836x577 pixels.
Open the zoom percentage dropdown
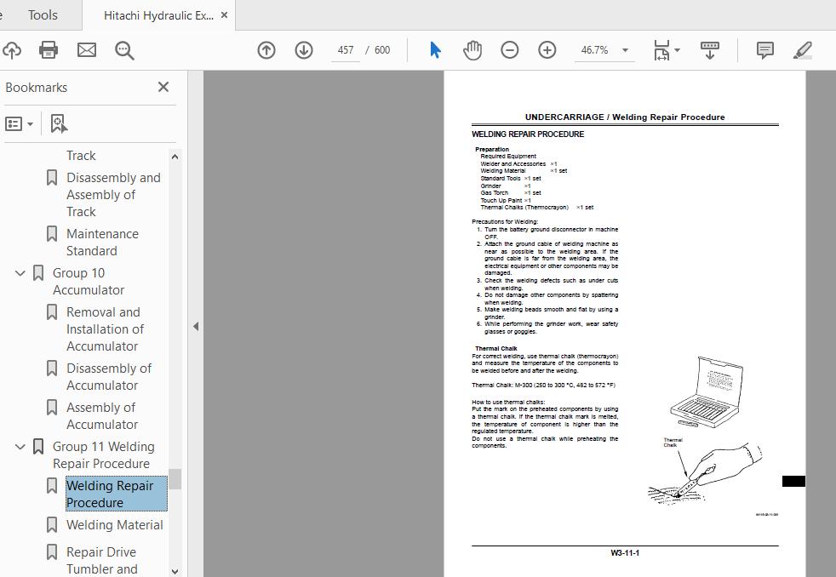pyautogui.click(x=626, y=50)
